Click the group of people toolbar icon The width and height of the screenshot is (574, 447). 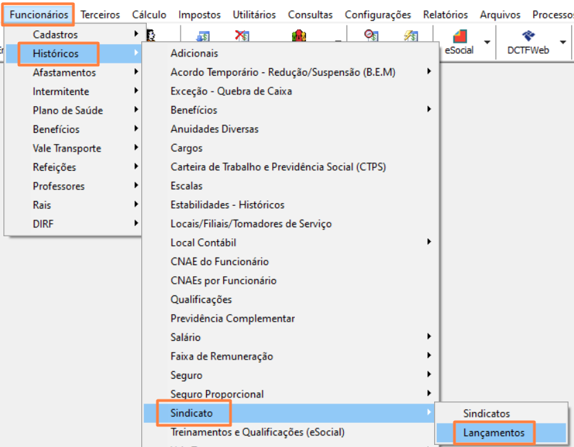pos(299,36)
